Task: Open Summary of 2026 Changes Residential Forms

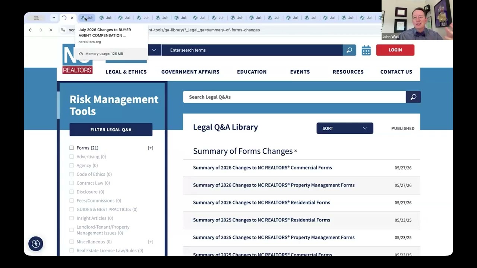Action: [261, 202]
